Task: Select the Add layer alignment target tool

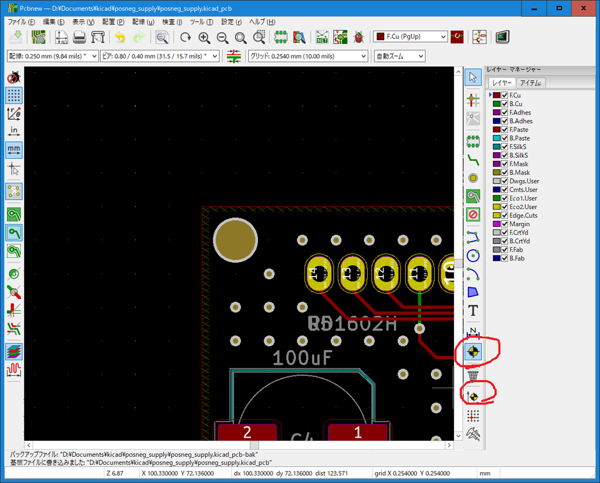Action: point(474,351)
